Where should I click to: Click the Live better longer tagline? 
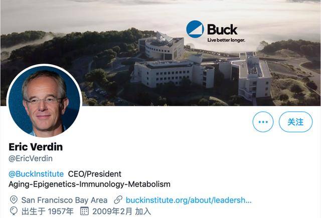point(226,40)
